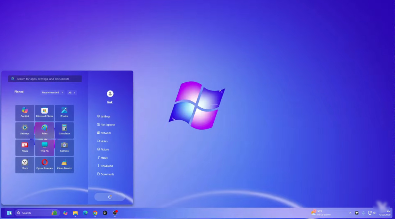395x219 pixels.
Task: Open the Settings tile in pinned grid
Action: [x=25, y=130]
